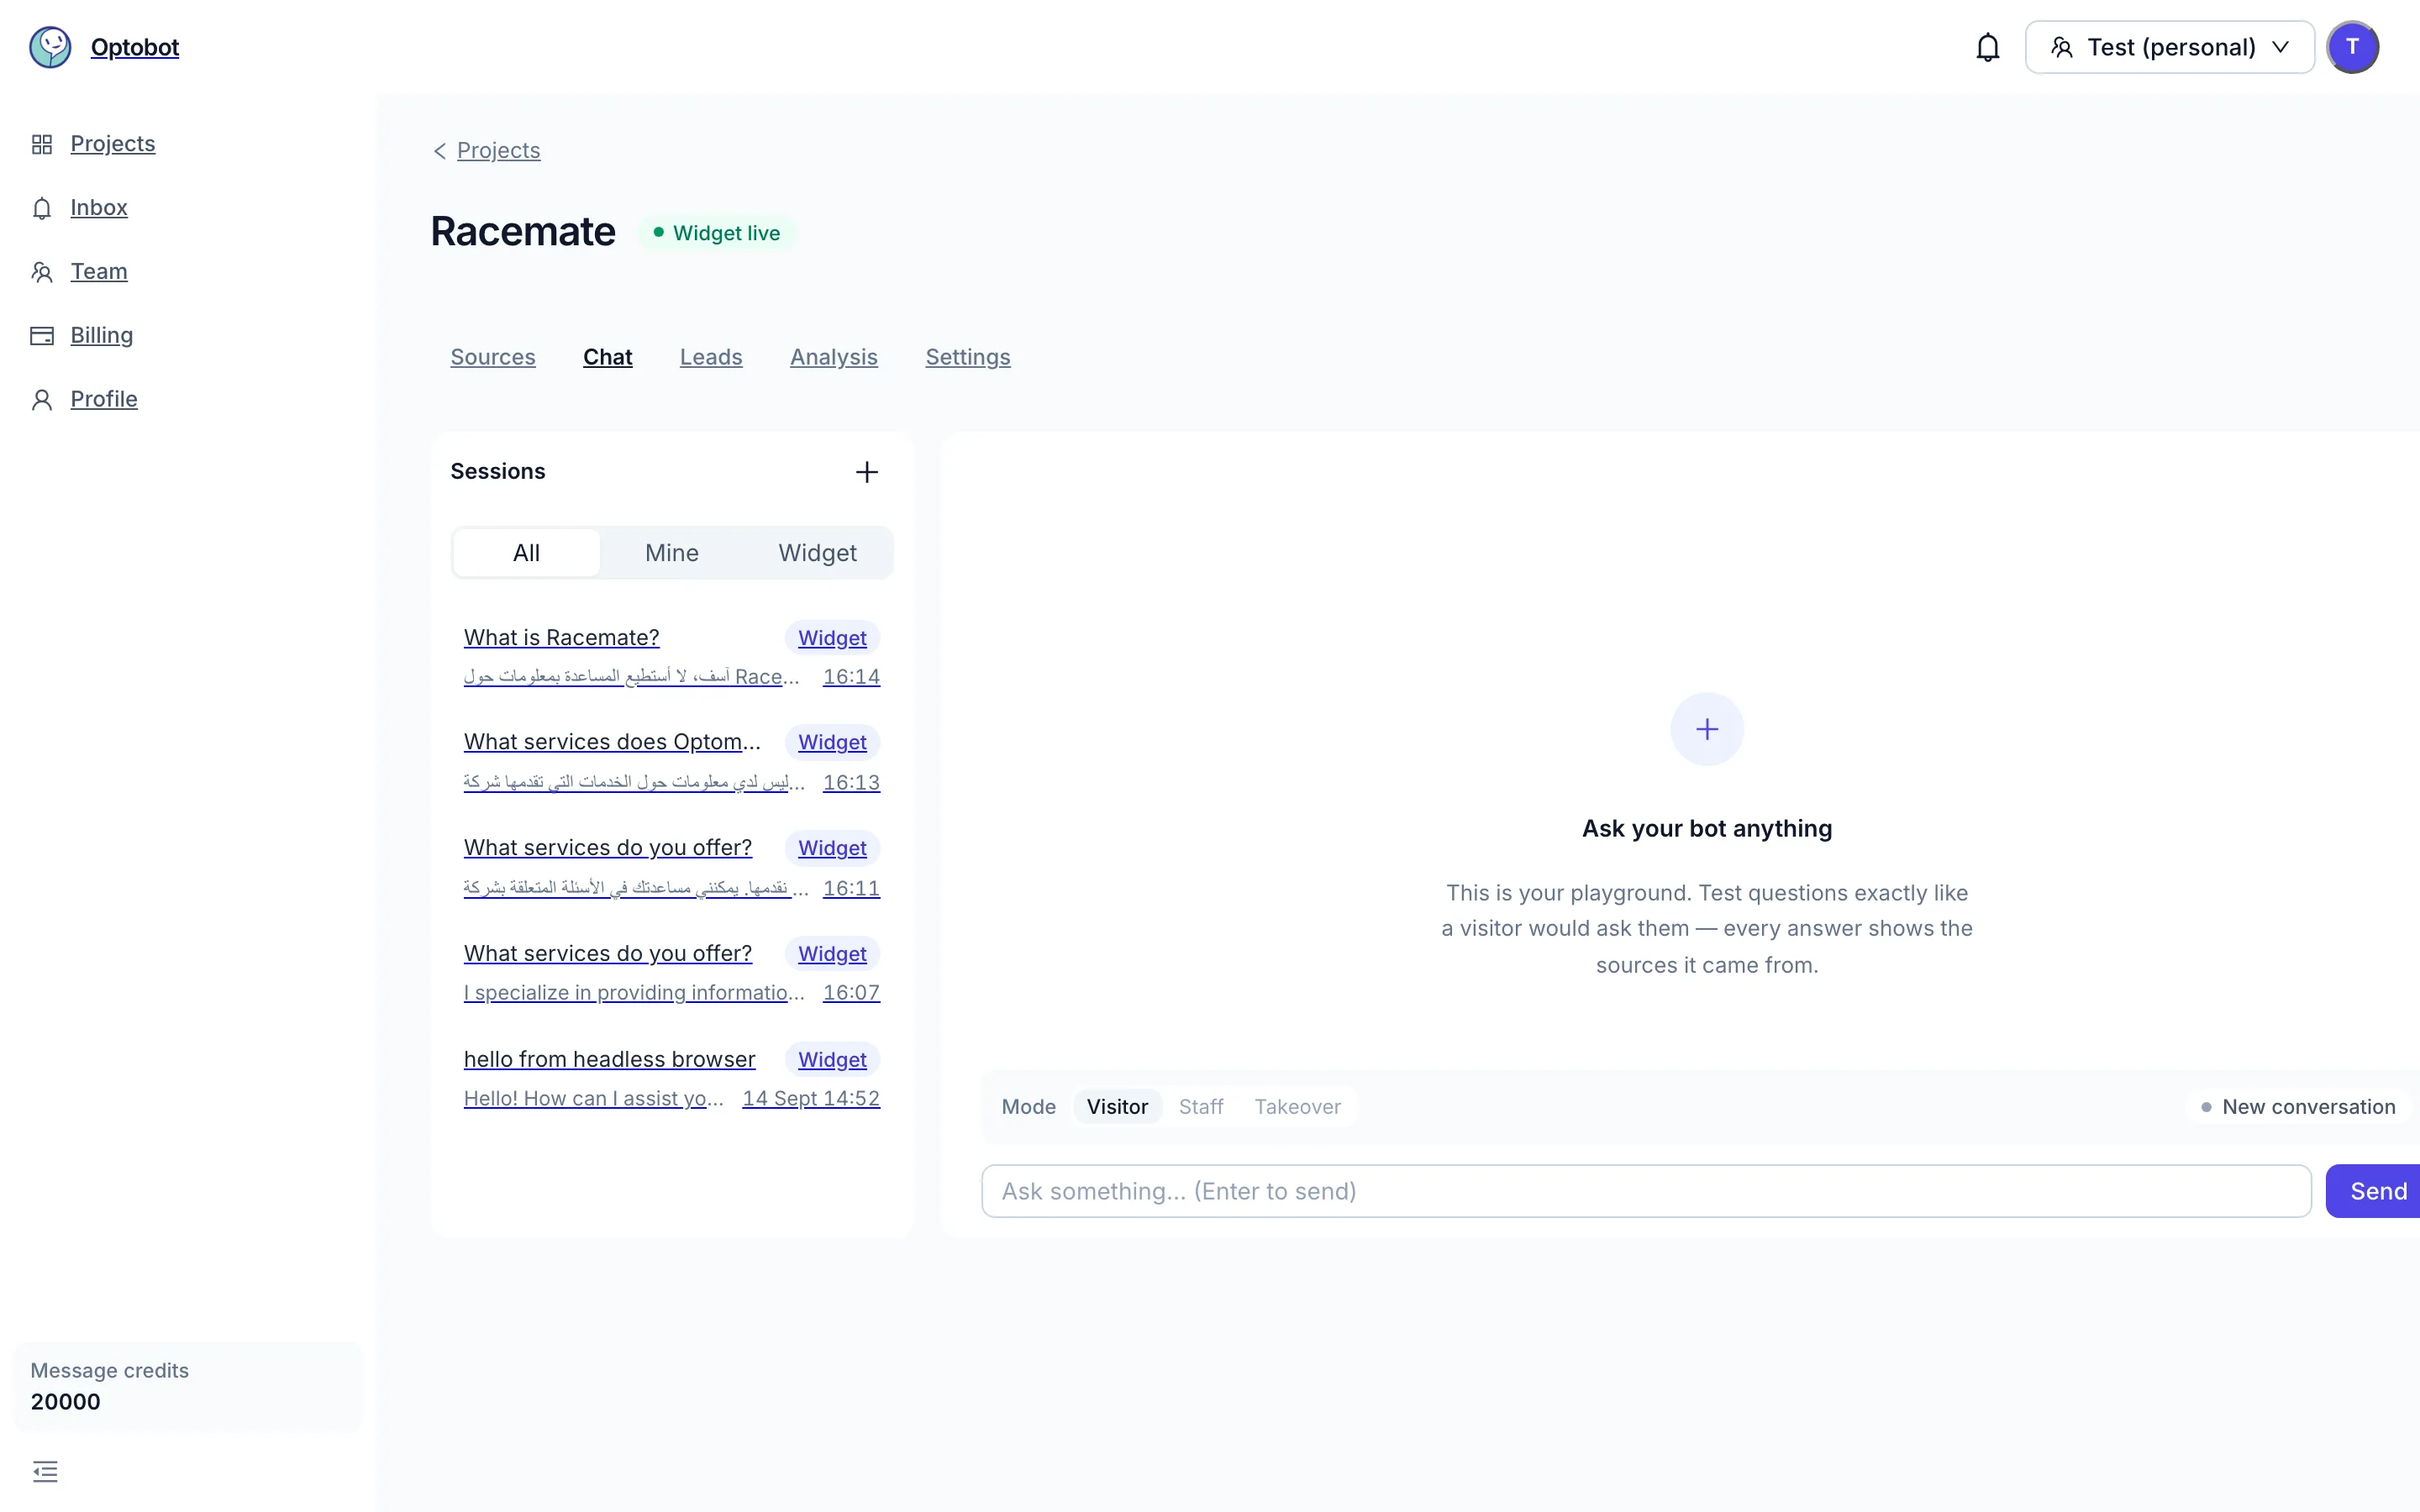2420x1512 pixels.
Task: Open the Test (personal) workspace dropdown
Action: point(2169,47)
